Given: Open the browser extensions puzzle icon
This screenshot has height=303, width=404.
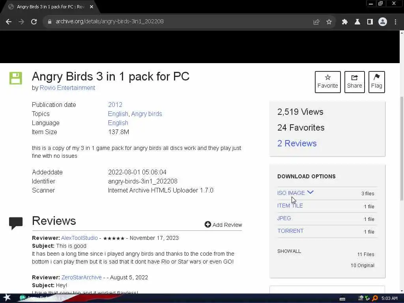Looking at the screenshot, I should tap(344, 22).
